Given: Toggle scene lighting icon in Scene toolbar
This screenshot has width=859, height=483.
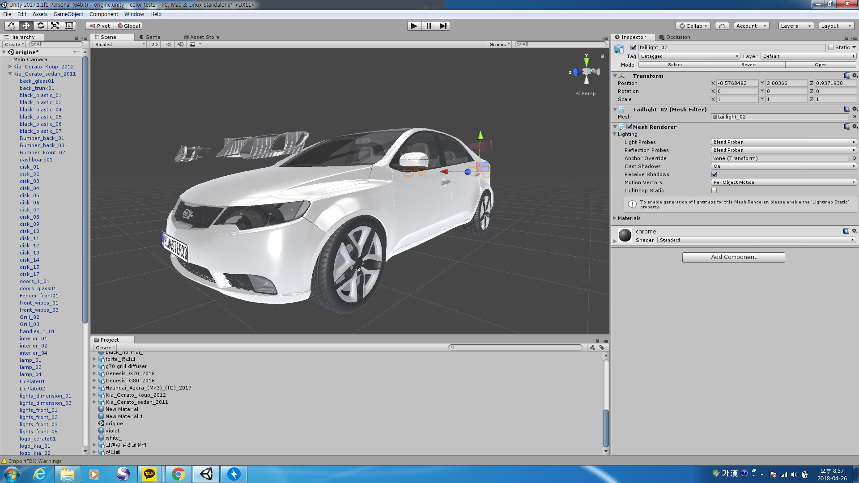Looking at the screenshot, I should 169,44.
